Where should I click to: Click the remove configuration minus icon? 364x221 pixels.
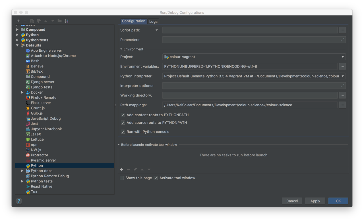25,21
